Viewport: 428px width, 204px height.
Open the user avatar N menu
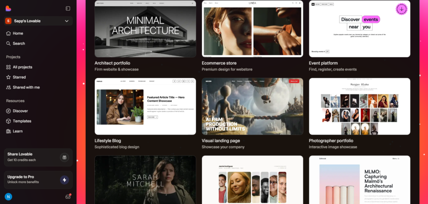pyautogui.click(x=8, y=196)
